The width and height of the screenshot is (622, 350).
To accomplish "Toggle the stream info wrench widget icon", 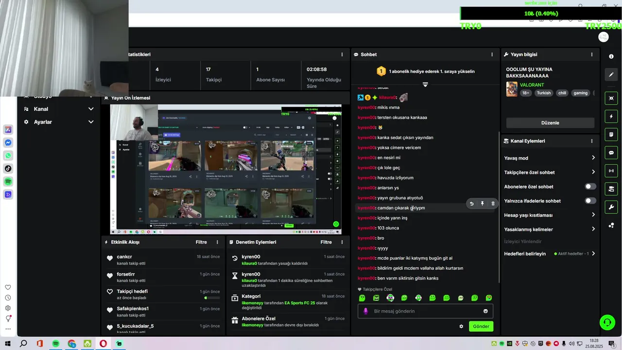I will (x=611, y=207).
